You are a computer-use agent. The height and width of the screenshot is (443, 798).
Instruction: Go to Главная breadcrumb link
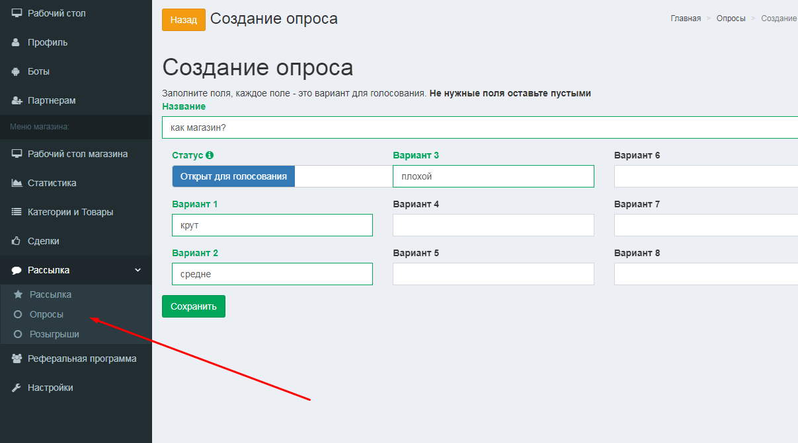click(686, 18)
